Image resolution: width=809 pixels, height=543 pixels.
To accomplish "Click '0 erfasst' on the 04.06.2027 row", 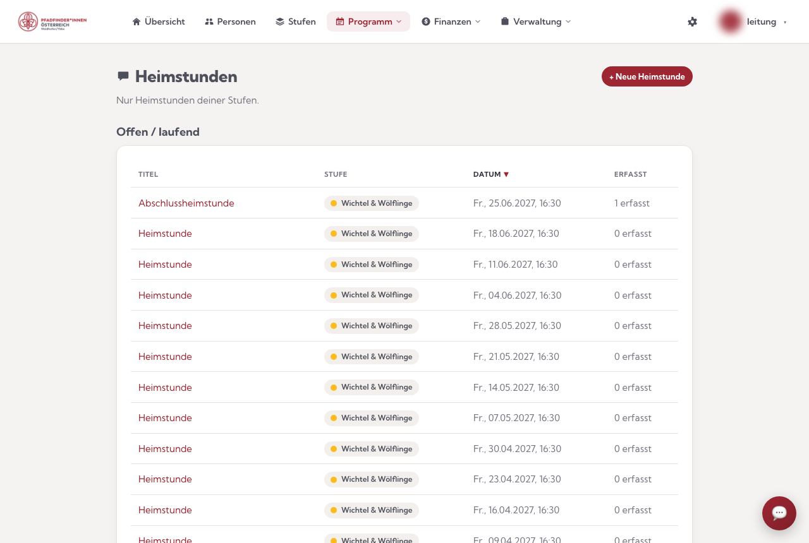I will (633, 295).
